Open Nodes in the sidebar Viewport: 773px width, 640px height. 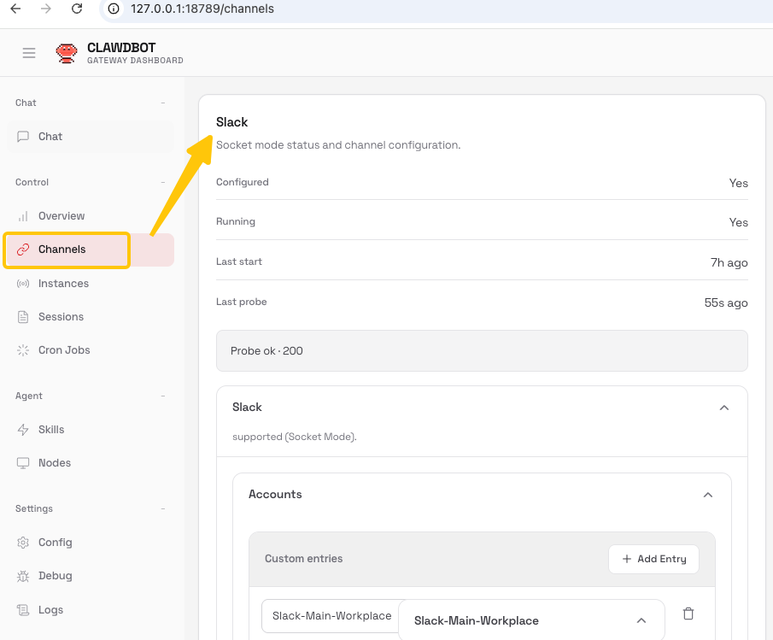pos(55,463)
